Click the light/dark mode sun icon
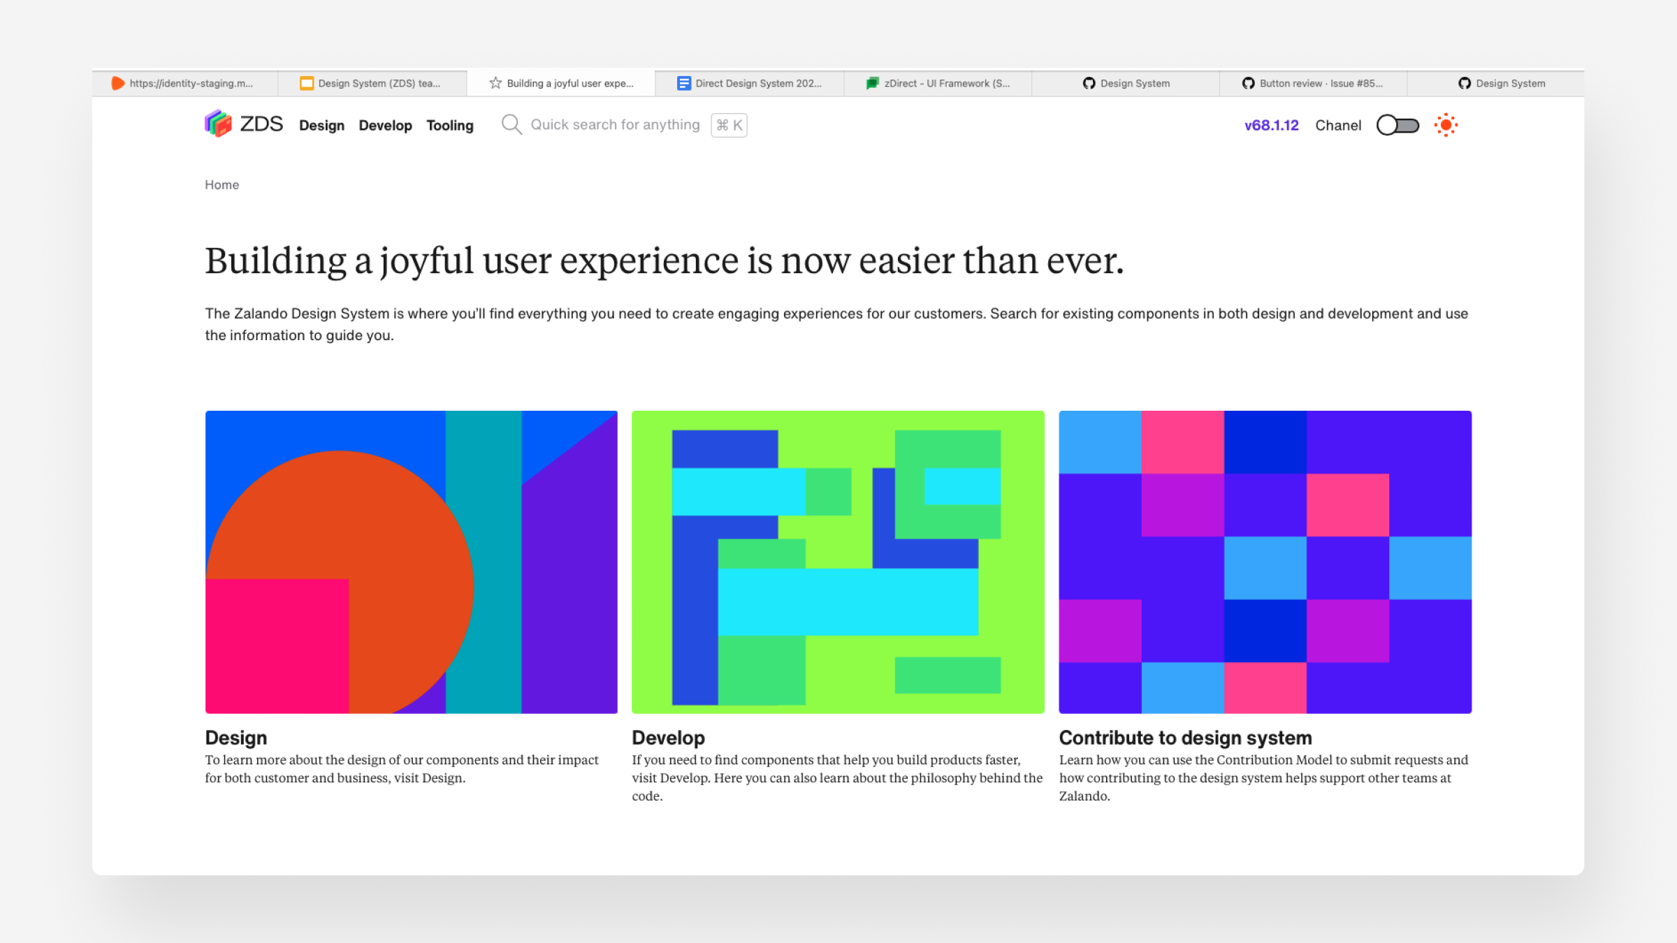 pos(1446,124)
